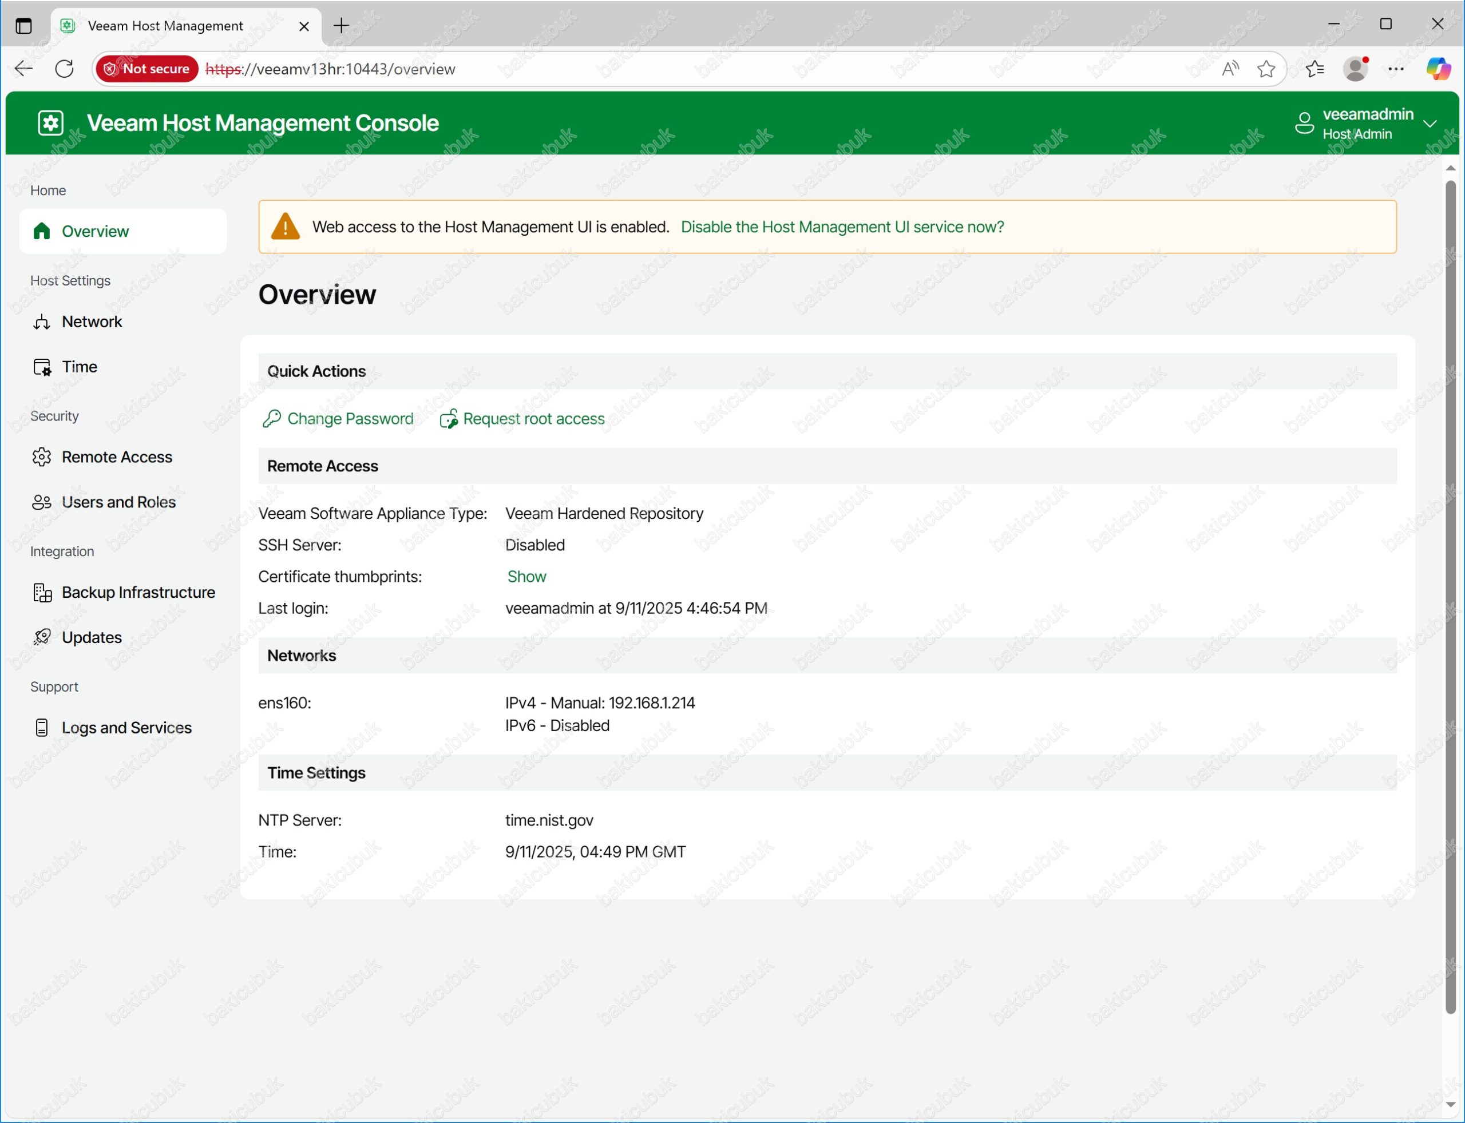Click the Veeam console logo icon
Screen dimensions: 1465x1123
[51, 123]
